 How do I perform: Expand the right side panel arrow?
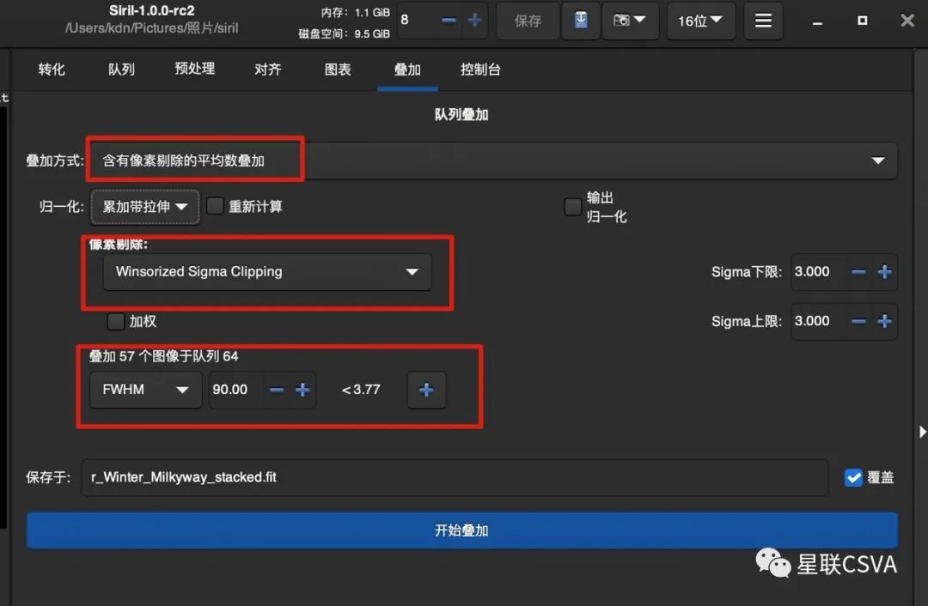922,433
